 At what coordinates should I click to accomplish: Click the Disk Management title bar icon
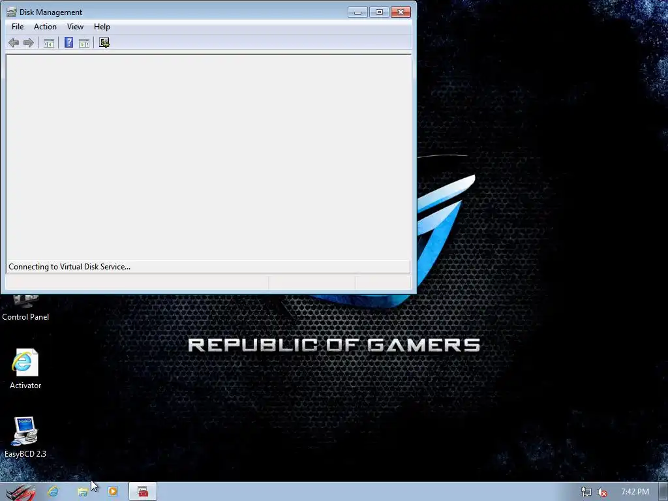point(12,12)
